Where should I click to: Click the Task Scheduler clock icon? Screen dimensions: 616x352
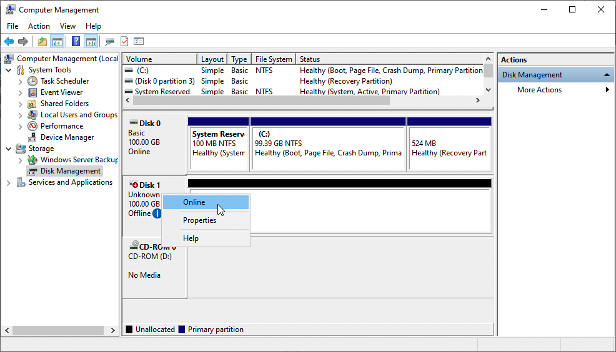click(x=32, y=81)
